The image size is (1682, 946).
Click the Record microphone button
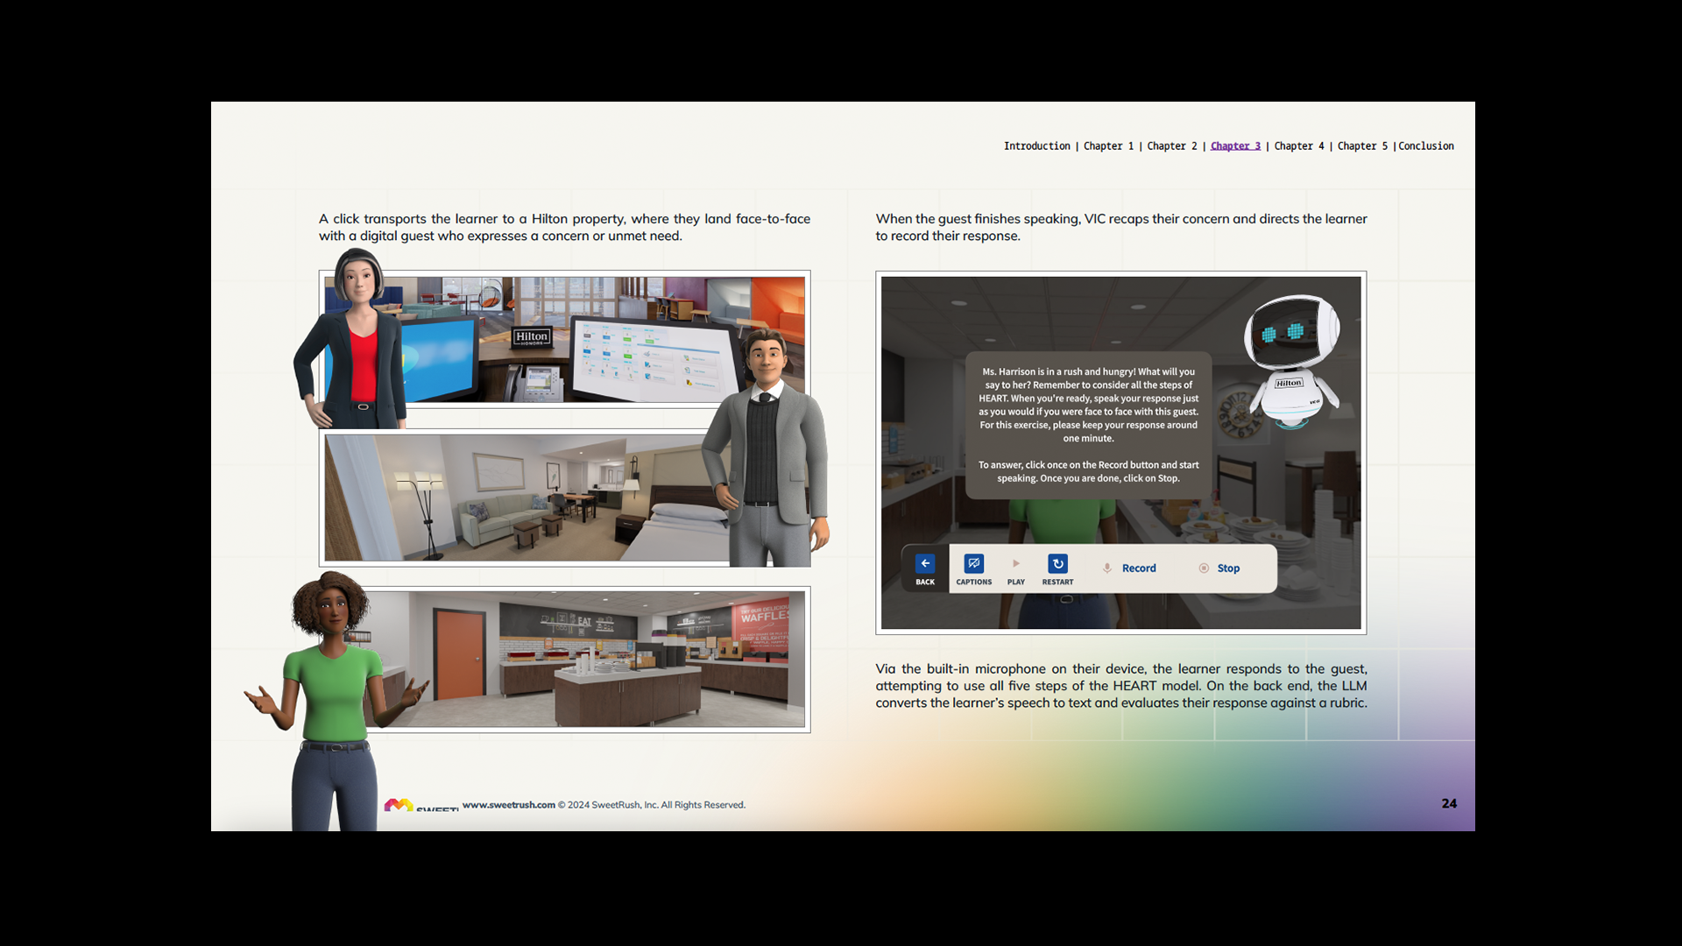[x=1129, y=568]
